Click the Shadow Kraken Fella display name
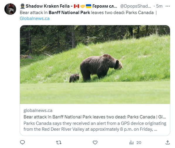The image size is (175, 148). [x=48, y=6]
